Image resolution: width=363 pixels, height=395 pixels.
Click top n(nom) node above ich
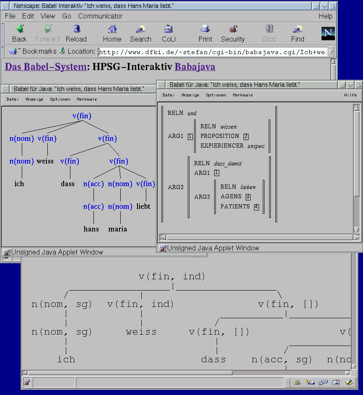pos(22,138)
